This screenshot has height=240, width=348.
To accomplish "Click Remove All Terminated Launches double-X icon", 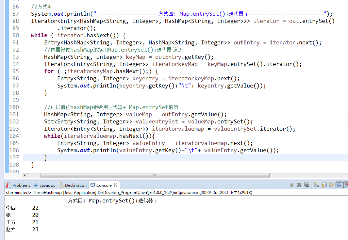I will tap(307, 185).
